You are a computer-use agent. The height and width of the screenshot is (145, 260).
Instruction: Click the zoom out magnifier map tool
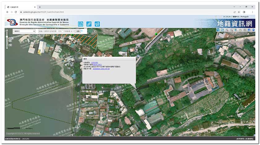[x=231, y=30]
